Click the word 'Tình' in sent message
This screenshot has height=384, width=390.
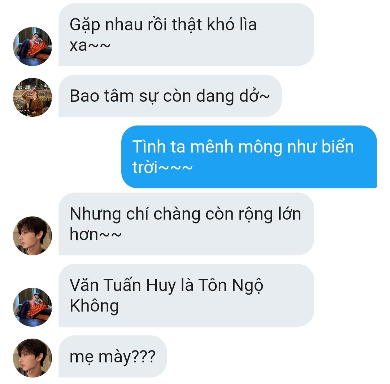click(149, 146)
